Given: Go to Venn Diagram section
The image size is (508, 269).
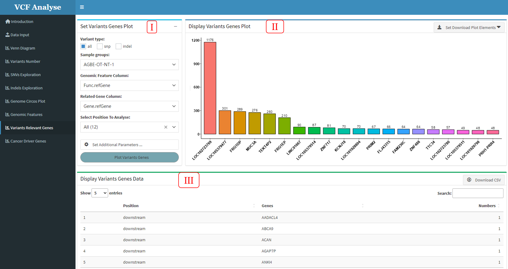Looking at the screenshot, I should coord(23,48).
